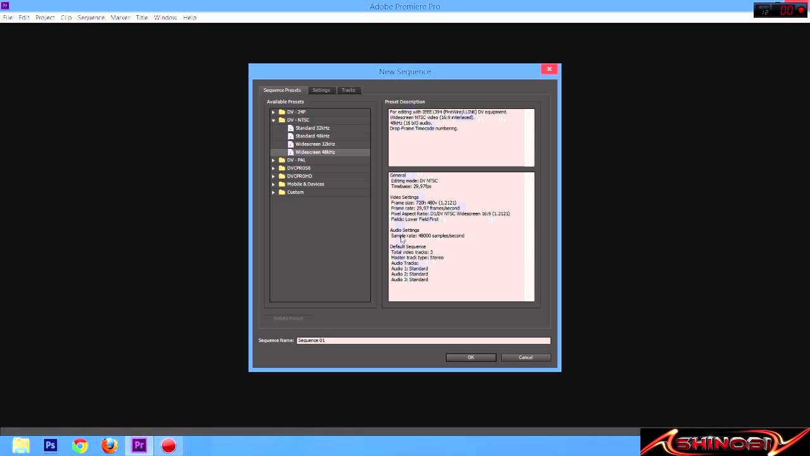Screen dimensions: 810x456
Task: Open File Explorer from the taskbar
Action: point(21,446)
